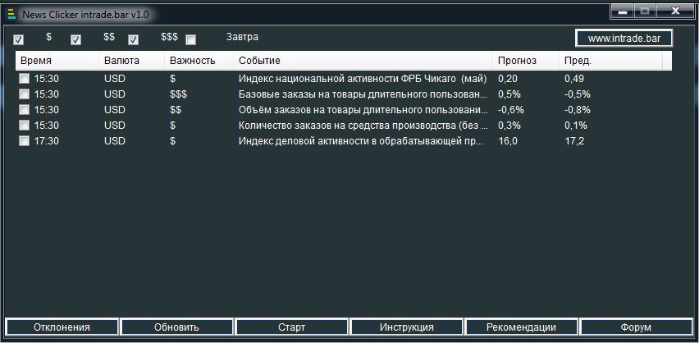Go to the Форум button
The width and height of the screenshot is (699, 343).
(x=636, y=327)
